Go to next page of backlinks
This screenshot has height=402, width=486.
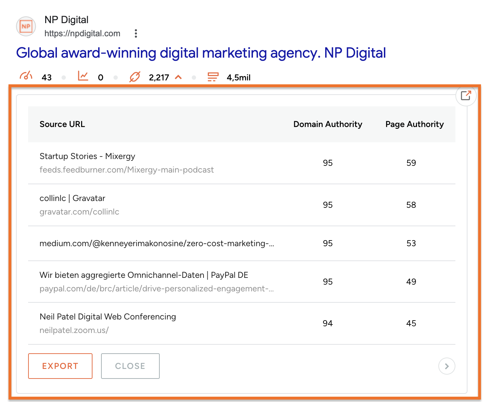pos(447,366)
